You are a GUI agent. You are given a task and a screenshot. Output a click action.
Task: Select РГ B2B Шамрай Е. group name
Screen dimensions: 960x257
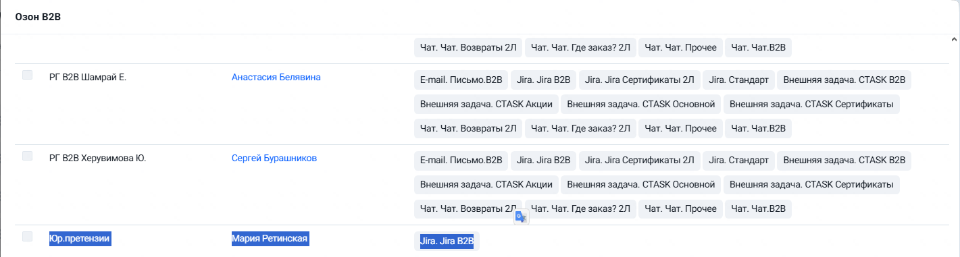point(89,77)
